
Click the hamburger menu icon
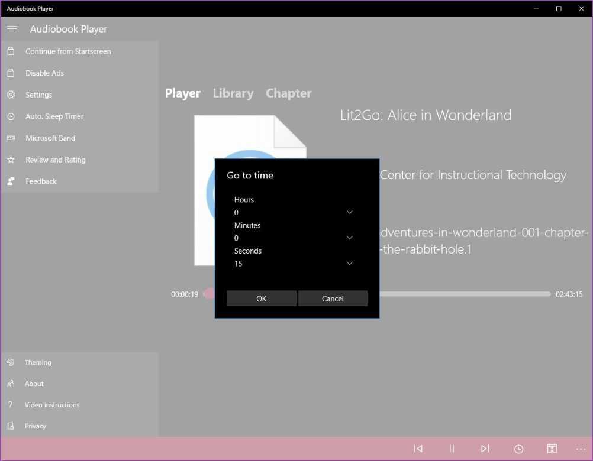click(12, 29)
